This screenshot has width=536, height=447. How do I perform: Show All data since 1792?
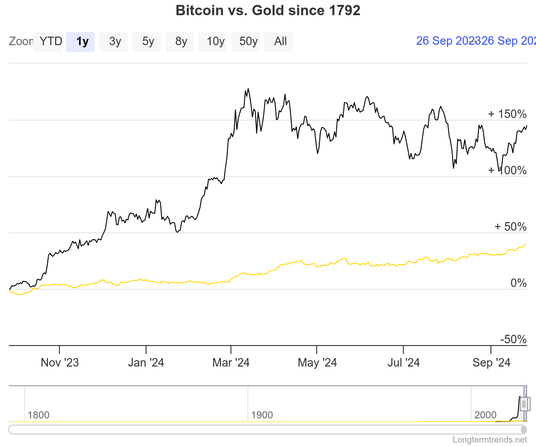[x=279, y=41]
